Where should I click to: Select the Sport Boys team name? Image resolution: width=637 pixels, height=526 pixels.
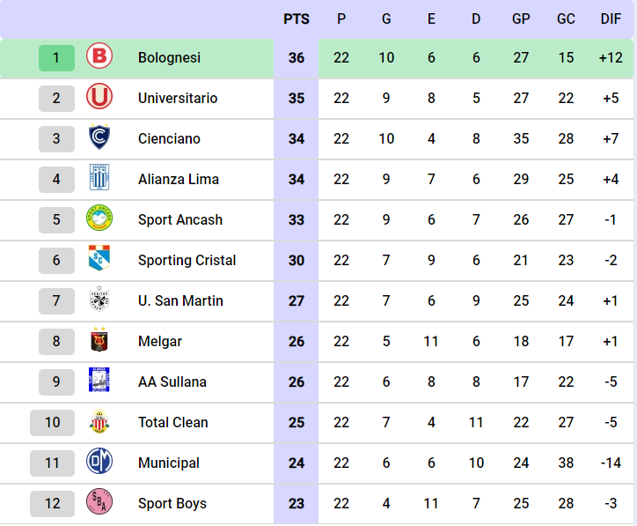(172, 503)
